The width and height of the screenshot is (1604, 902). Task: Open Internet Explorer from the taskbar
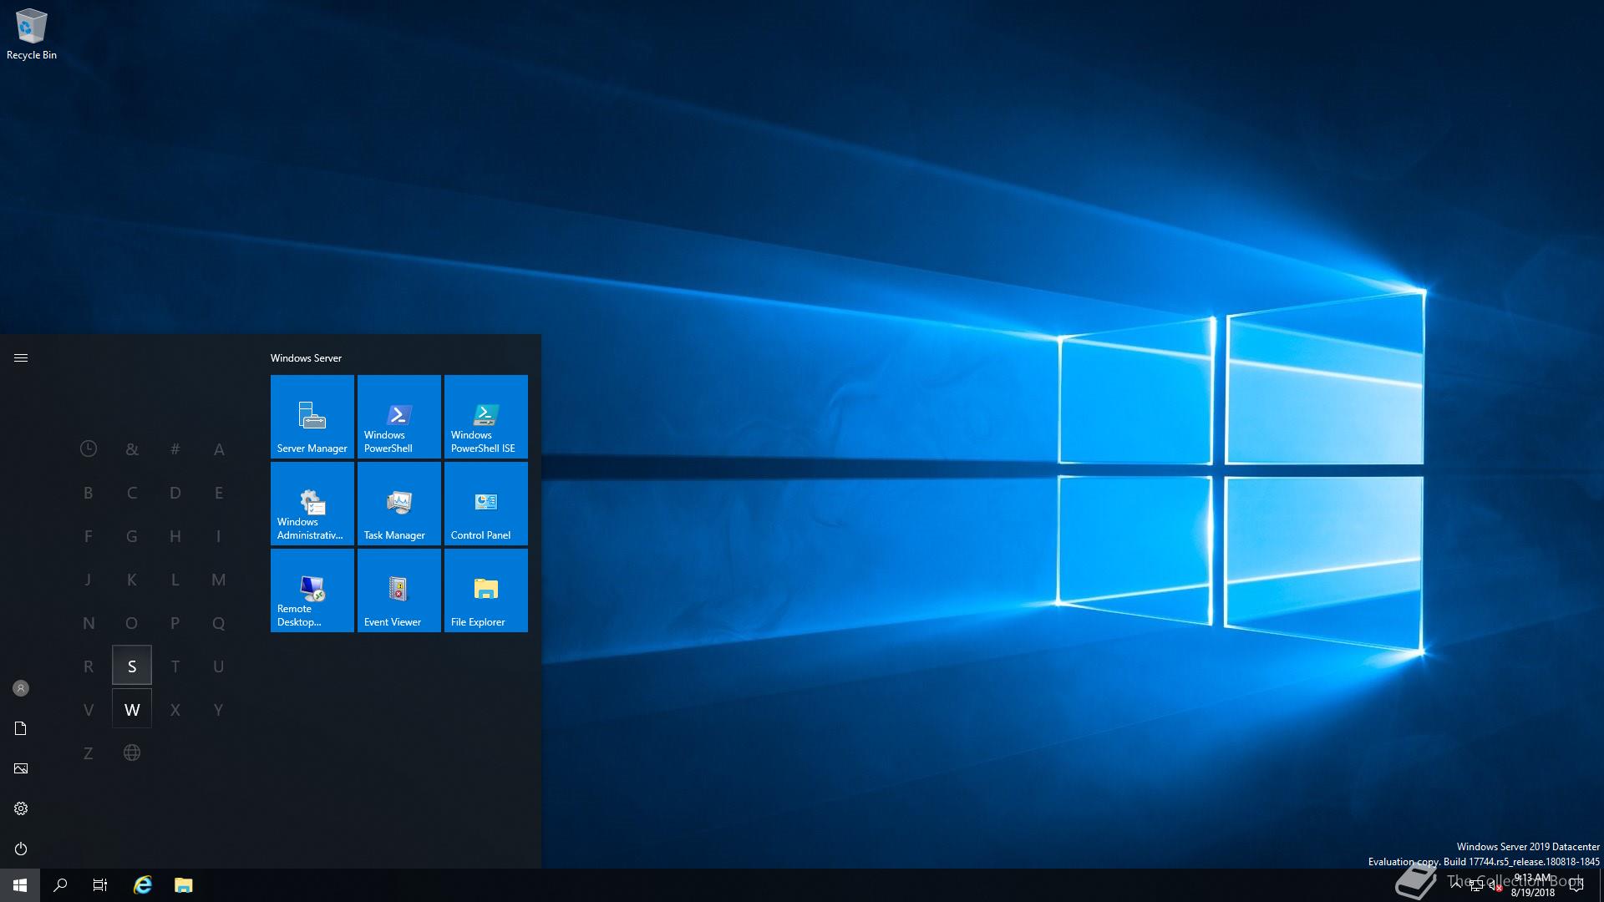pyautogui.click(x=143, y=885)
